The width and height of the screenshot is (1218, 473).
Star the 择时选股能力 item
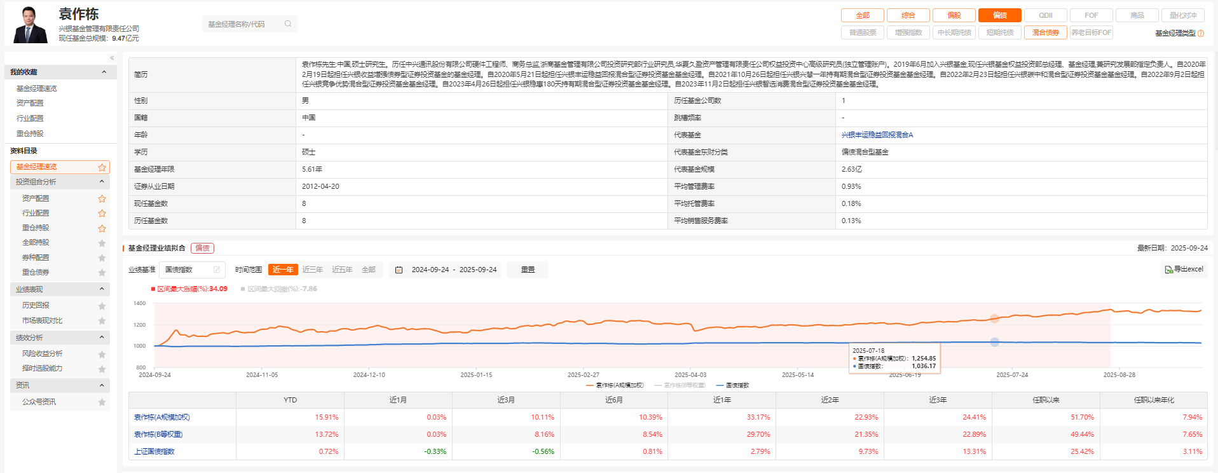click(x=102, y=369)
